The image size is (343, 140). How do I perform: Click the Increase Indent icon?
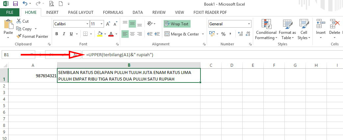click(x=157, y=34)
